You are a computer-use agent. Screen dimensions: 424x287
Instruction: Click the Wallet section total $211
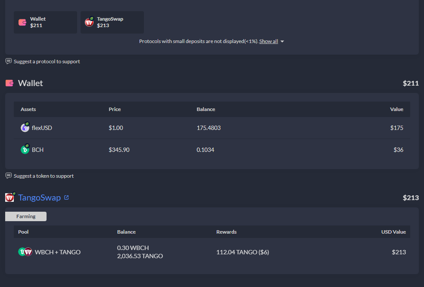[411, 83]
